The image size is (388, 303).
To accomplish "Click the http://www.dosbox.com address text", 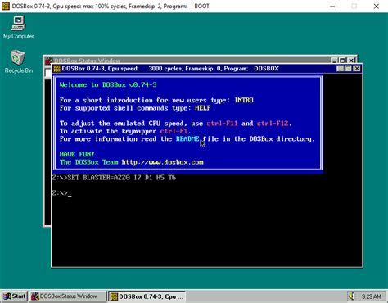I will tap(162, 162).
